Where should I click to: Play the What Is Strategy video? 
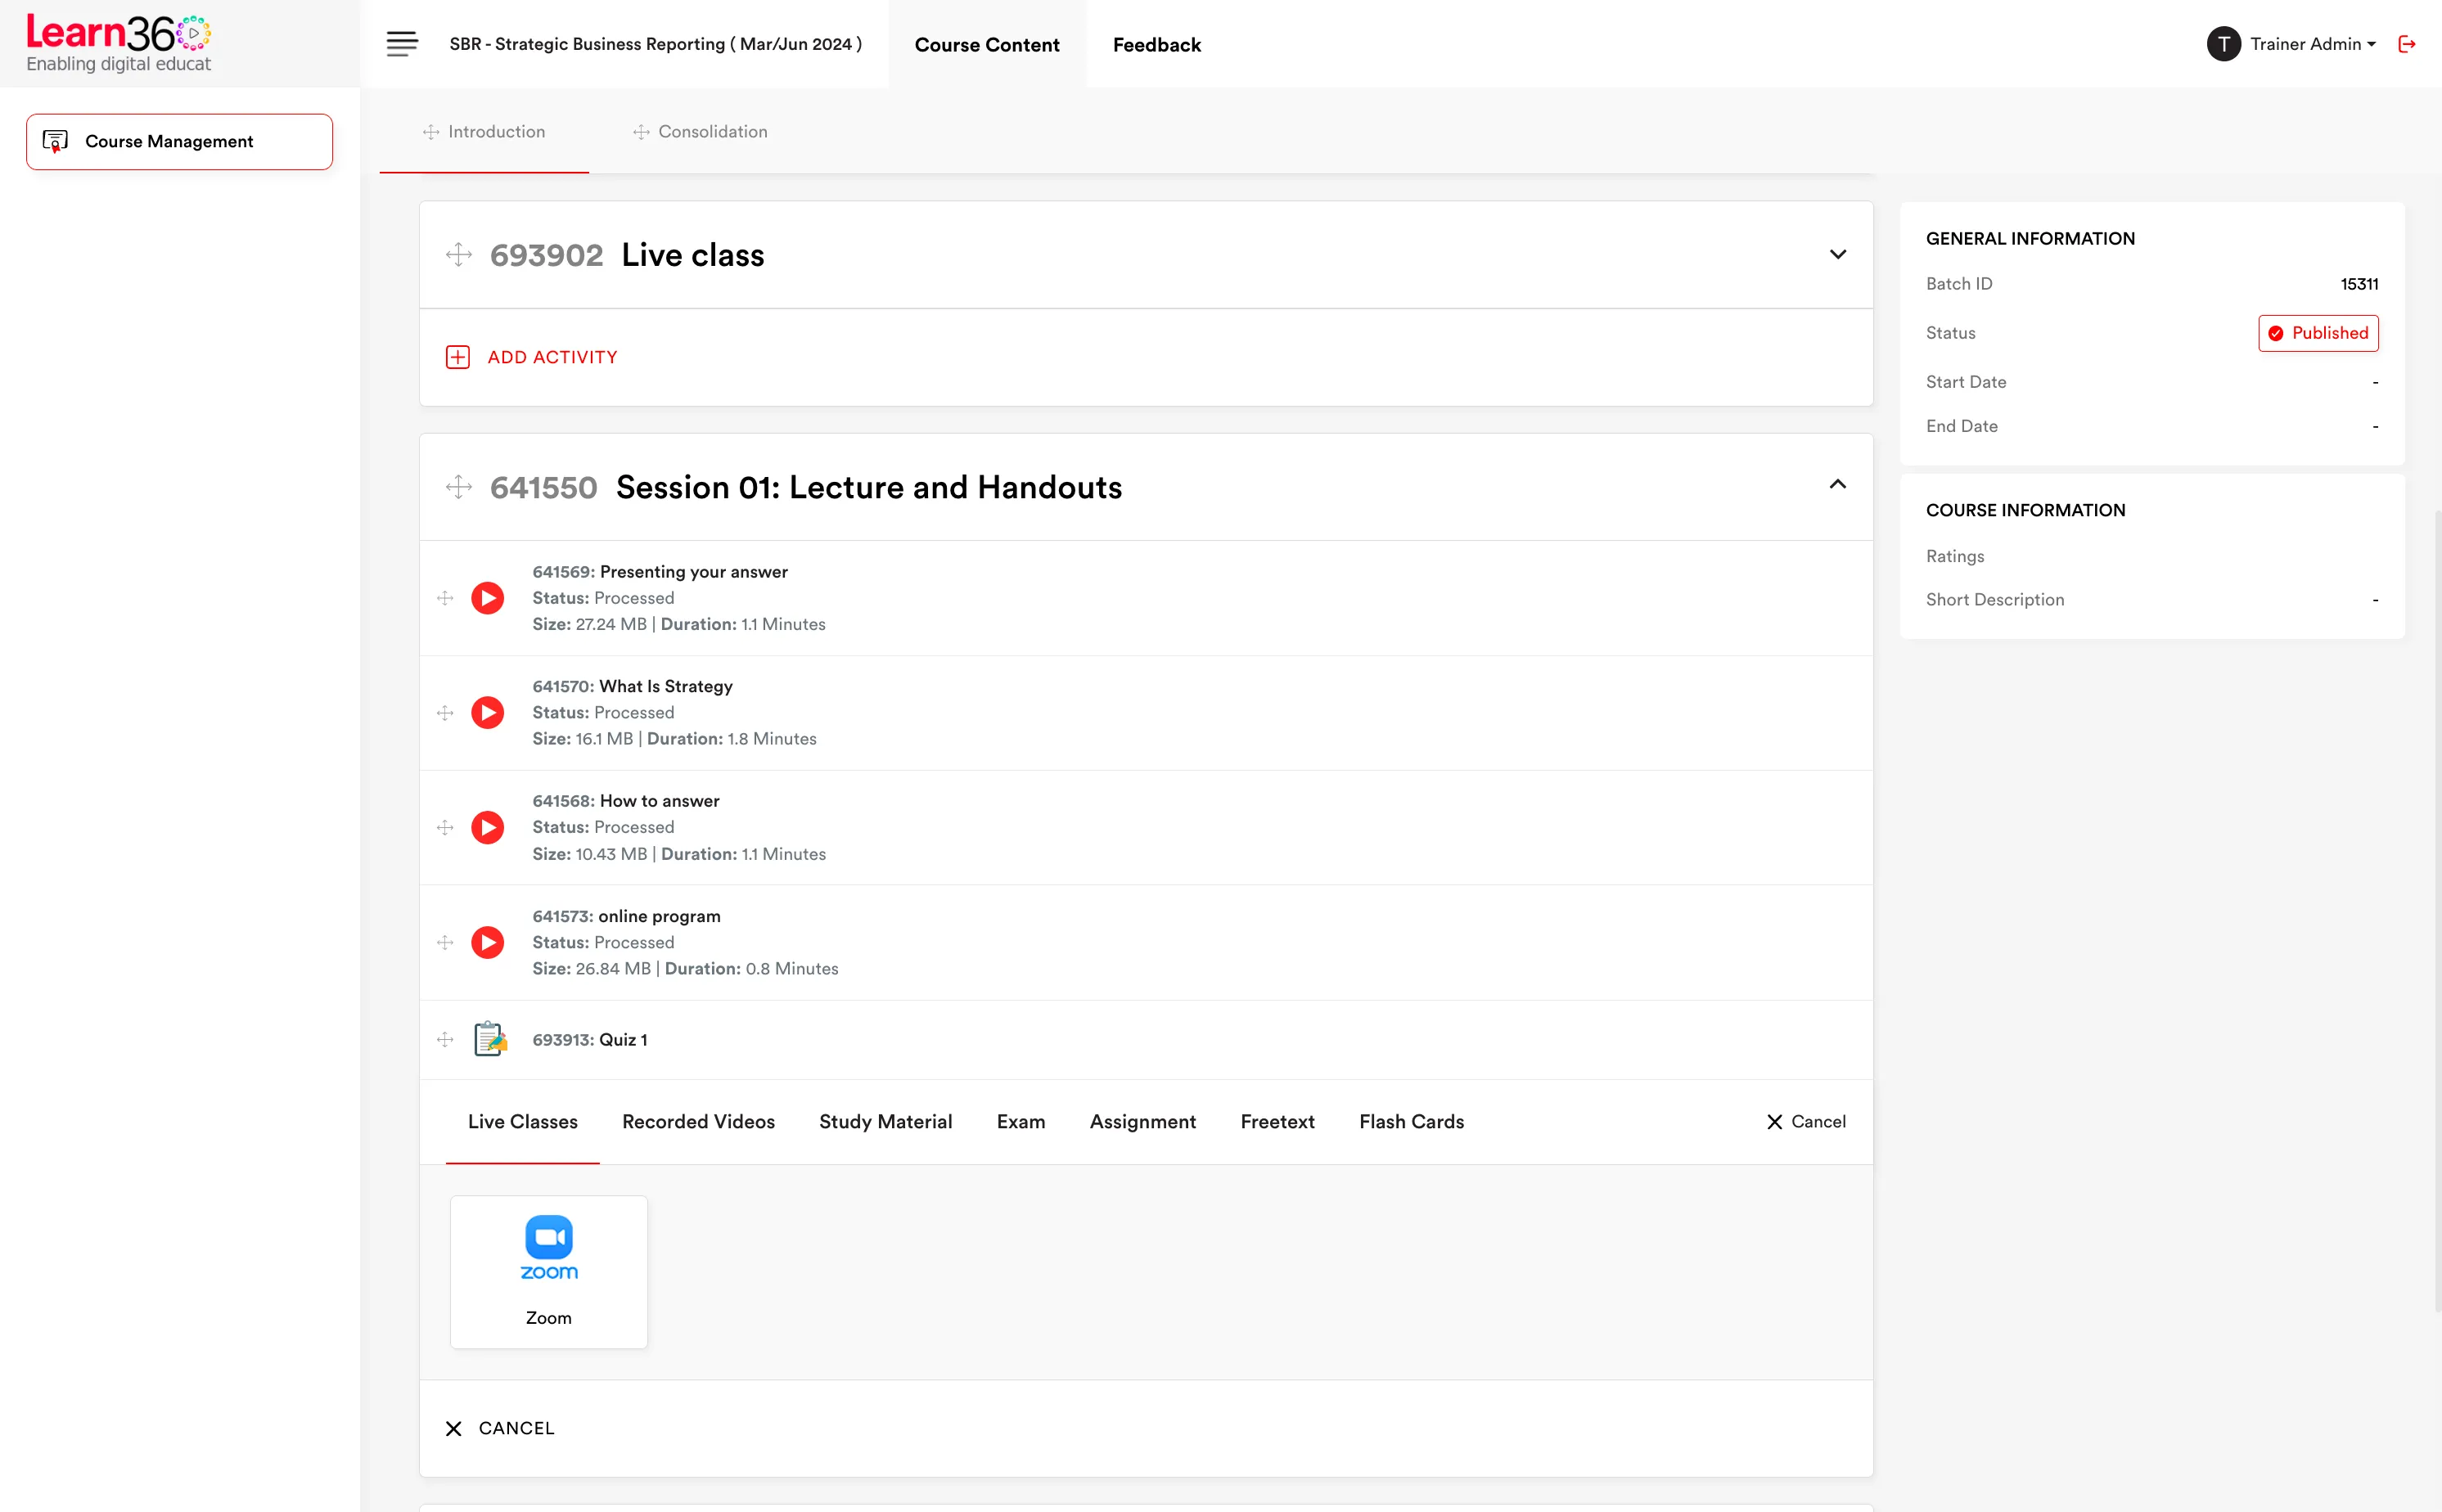tap(488, 713)
